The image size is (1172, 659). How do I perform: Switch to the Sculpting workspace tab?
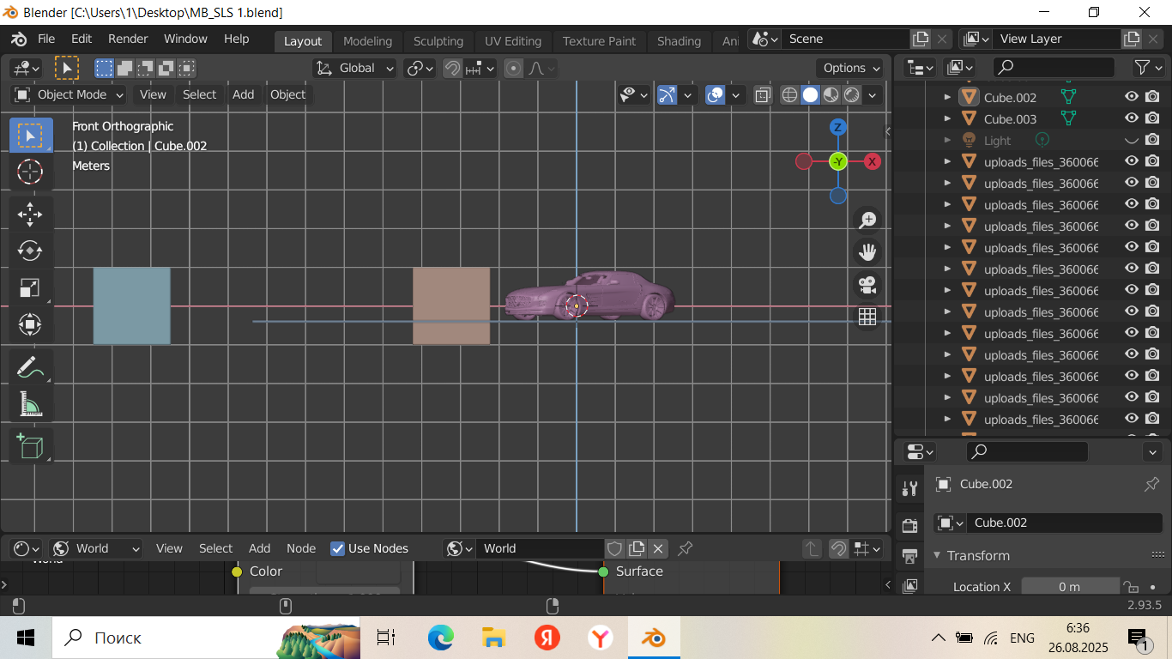438,41
